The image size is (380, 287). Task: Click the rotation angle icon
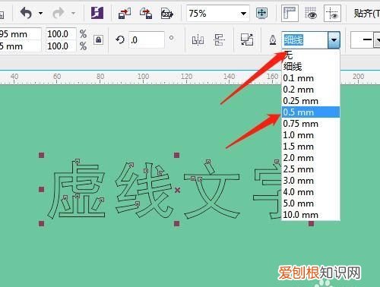120,39
